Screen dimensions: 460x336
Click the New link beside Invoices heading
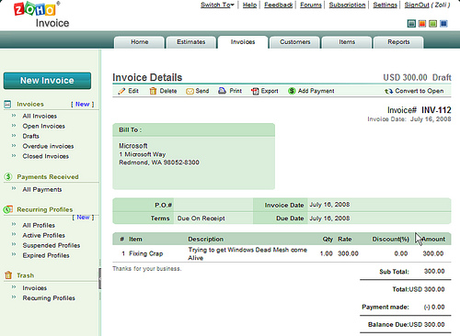83,104
